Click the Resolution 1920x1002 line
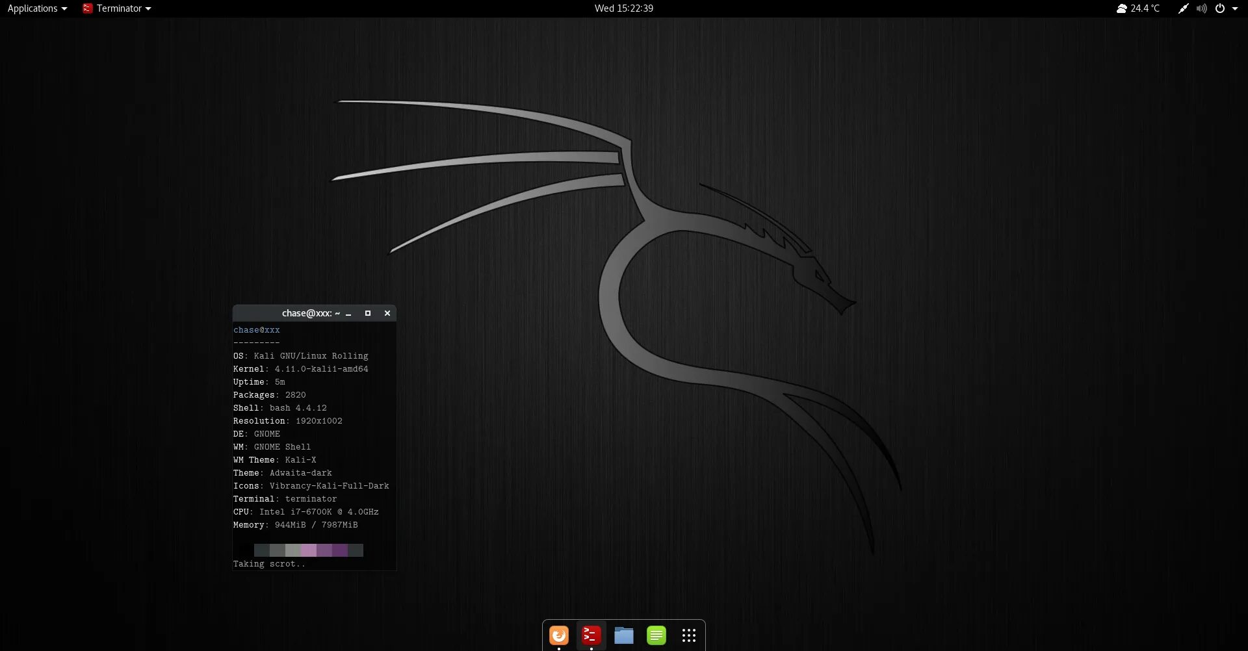The image size is (1248, 651). [x=288, y=421]
